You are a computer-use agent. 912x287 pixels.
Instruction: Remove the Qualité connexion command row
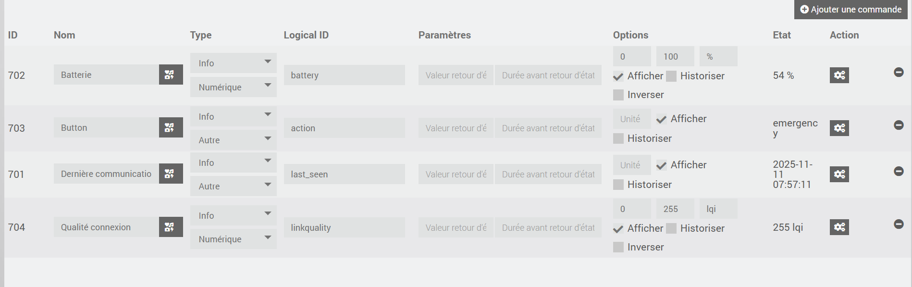[899, 224]
